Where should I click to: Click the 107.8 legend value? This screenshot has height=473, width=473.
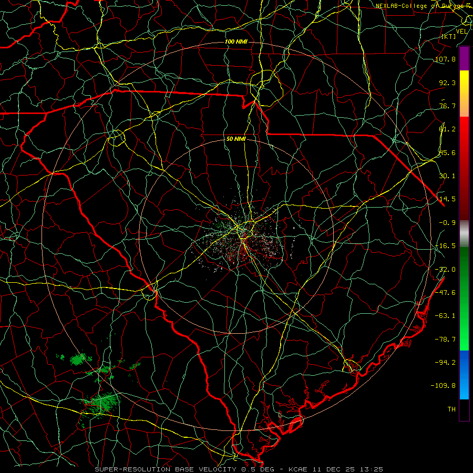(445, 59)
